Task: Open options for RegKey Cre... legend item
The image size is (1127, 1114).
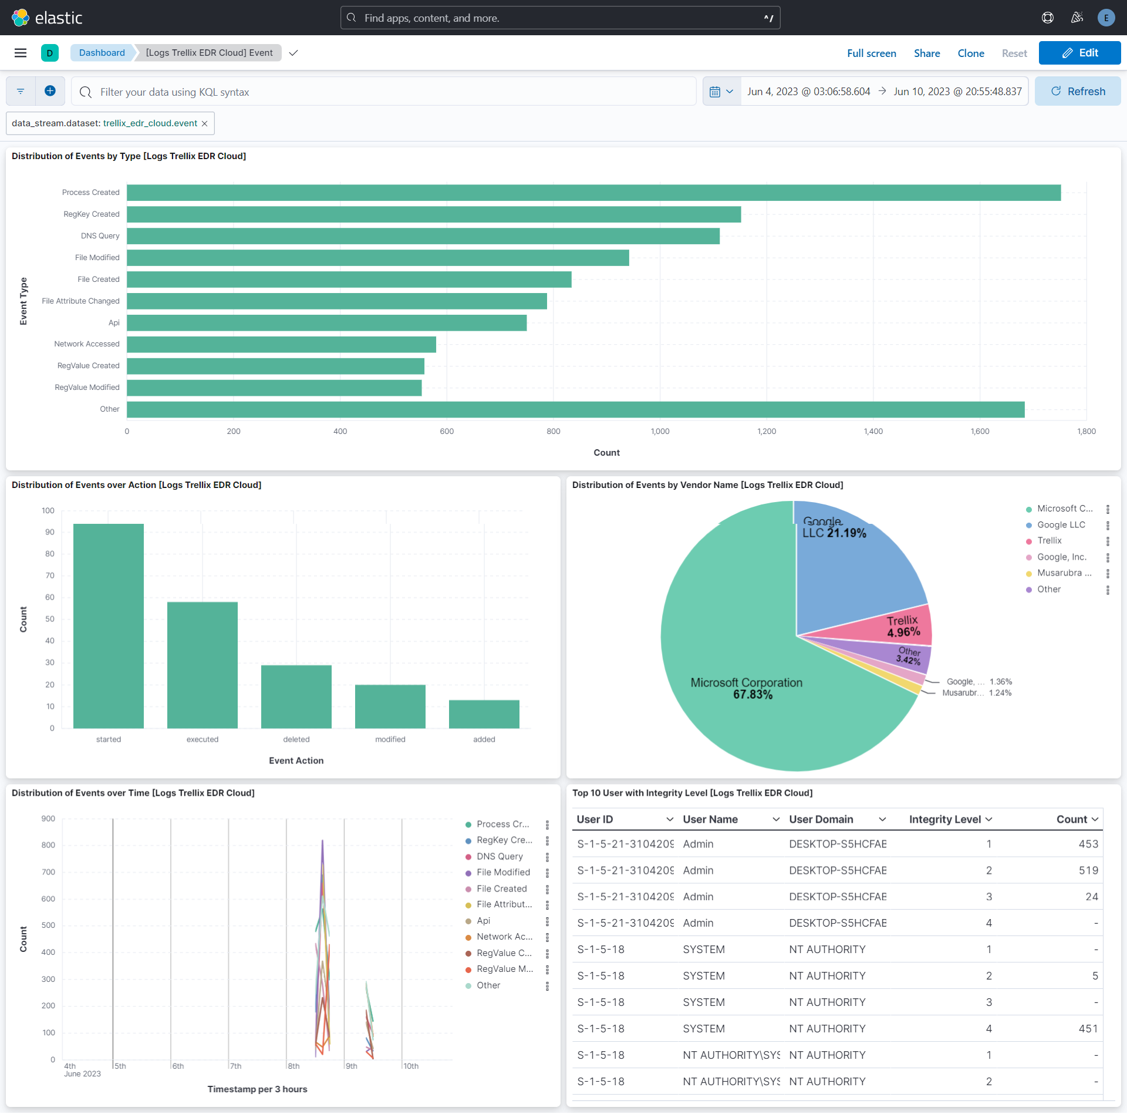Action: click(547, 840)
